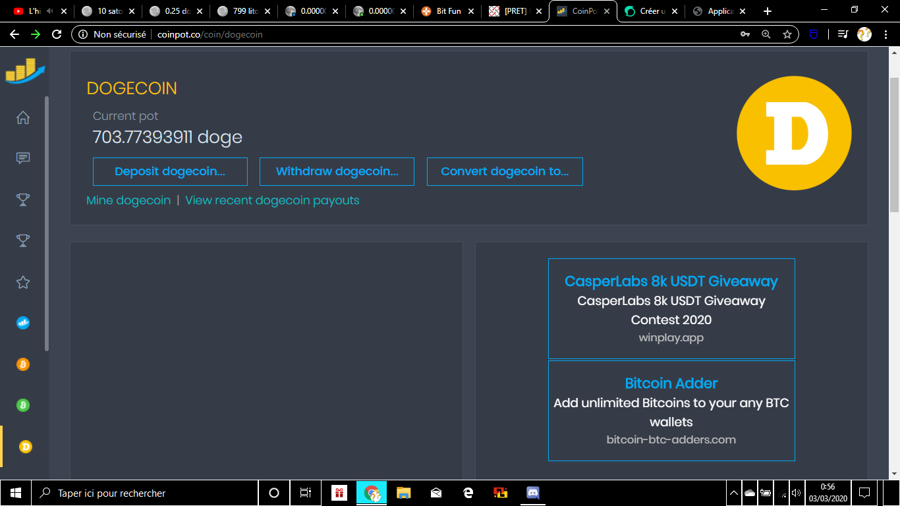Click the zoom magnifier in the address bar
The image size is (900, 506).
click(x=766, y=34)
